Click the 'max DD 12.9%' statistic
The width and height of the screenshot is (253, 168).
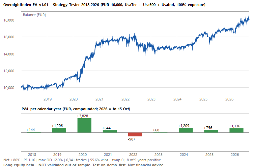point(51,160)
